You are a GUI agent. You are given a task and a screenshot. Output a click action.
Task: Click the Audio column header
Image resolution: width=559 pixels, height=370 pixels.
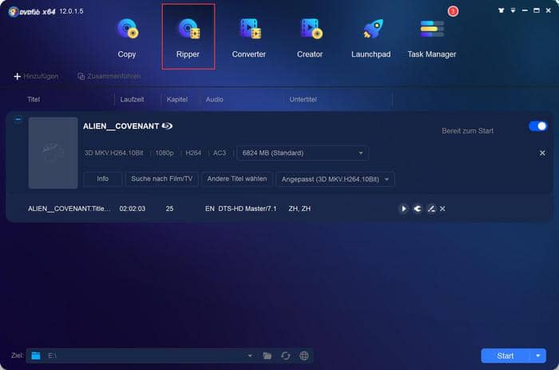tap(214, 100)
